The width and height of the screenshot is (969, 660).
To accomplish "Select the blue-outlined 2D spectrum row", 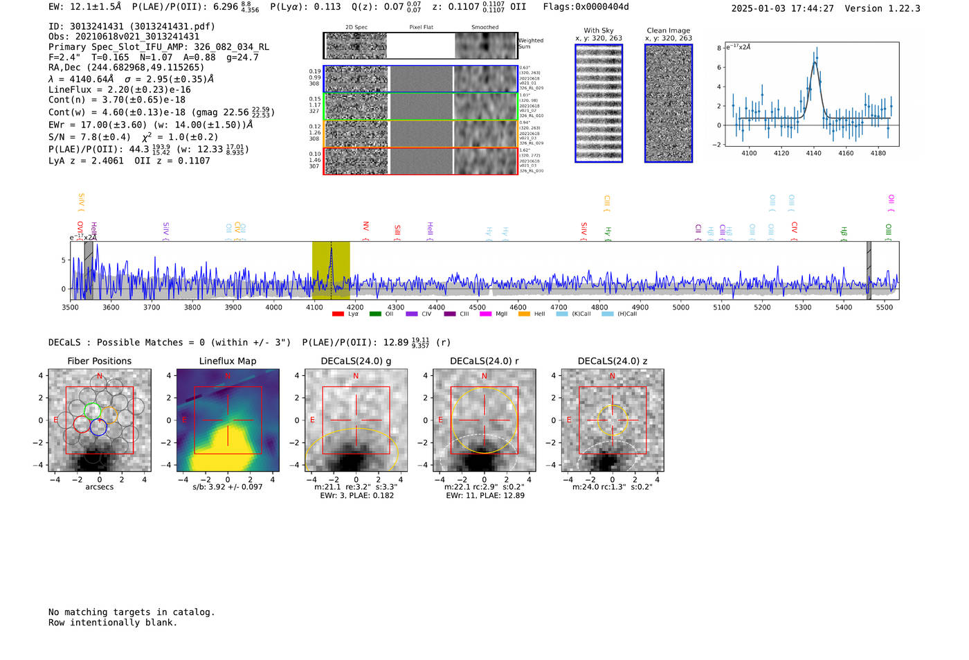I will click(x=421, y=79).
